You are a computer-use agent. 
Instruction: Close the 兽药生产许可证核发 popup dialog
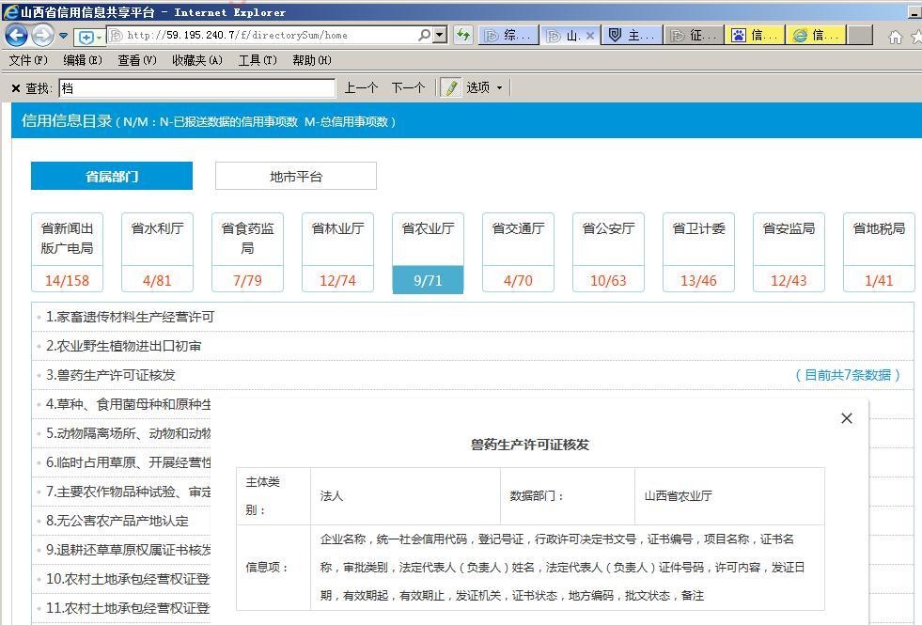[x=846, y=418]
